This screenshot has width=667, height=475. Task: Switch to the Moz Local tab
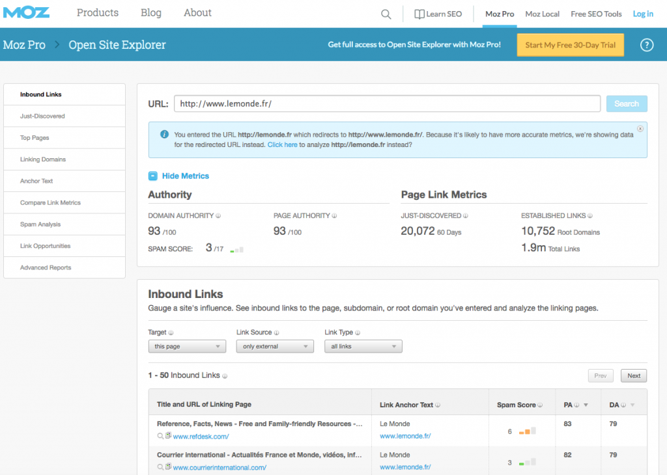(542, 14)
